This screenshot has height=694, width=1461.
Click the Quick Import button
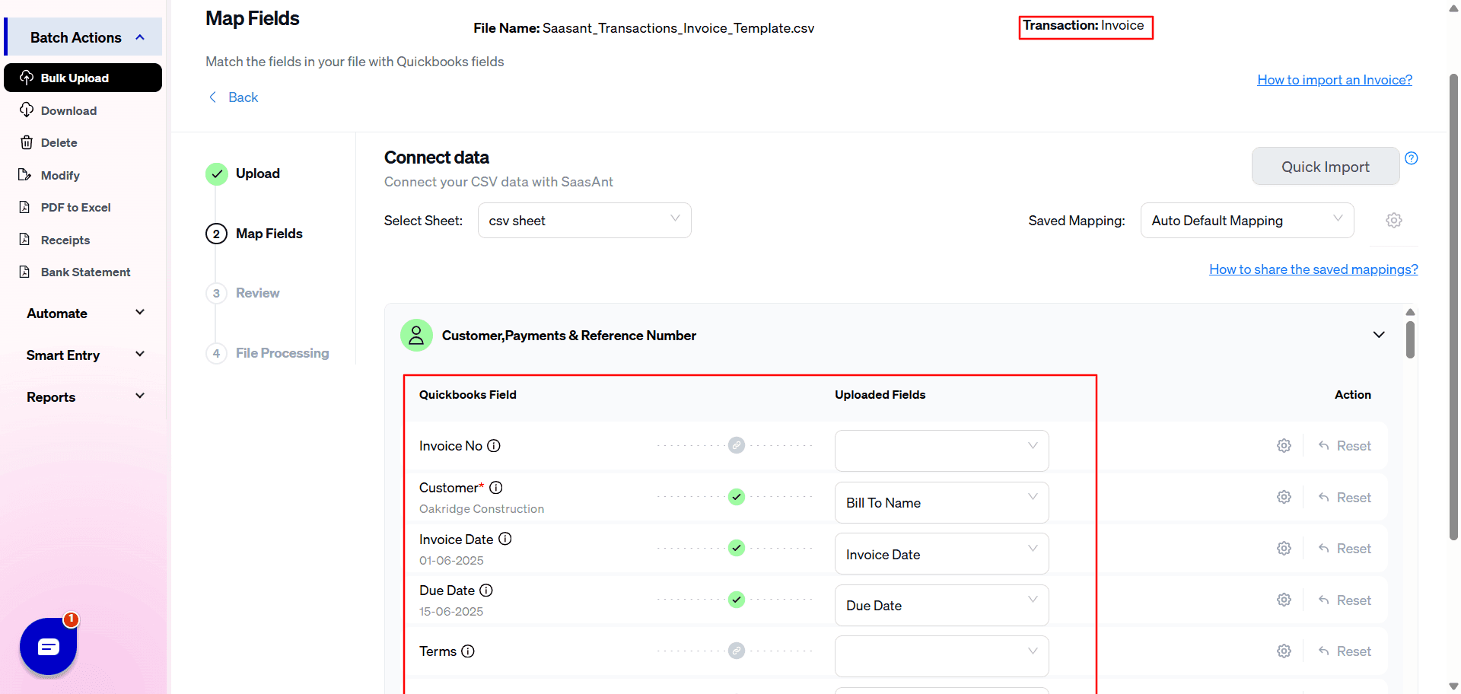point(1325,167)
